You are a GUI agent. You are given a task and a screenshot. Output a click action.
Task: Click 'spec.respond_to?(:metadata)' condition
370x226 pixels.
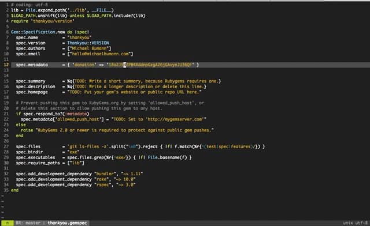coord(56,114)
